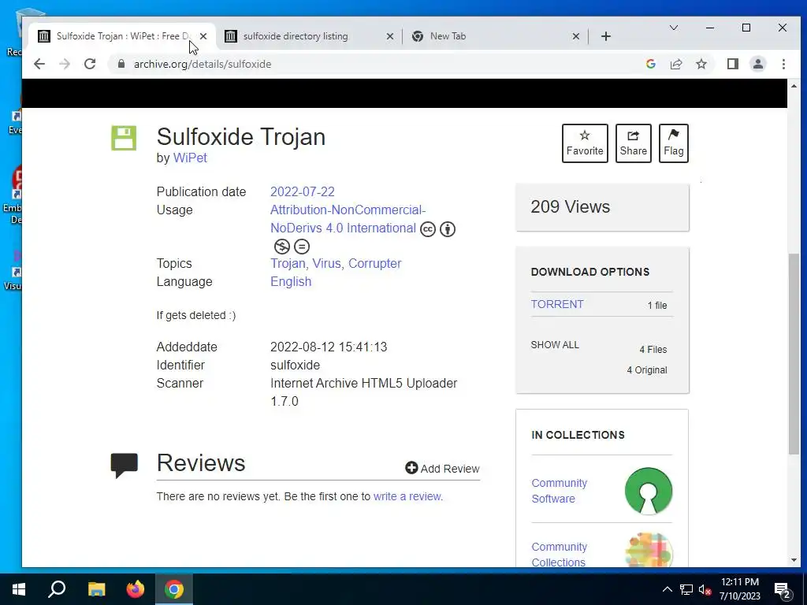Viewport: 807px width, 605px height.
Task: Click the page scrollbar thumb
Action: 794,354
